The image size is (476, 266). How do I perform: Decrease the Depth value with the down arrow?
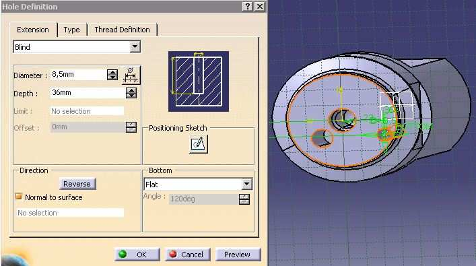click(x=131, y=96)
